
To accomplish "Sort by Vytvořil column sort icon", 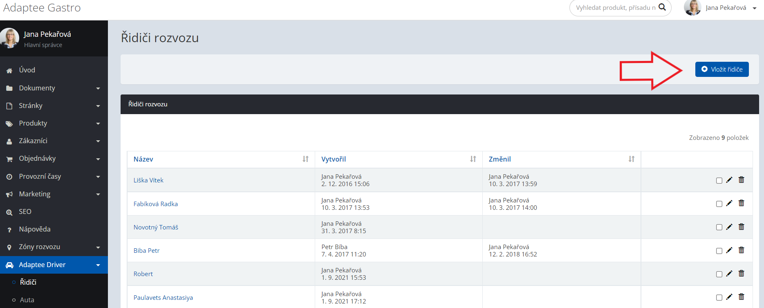I will coord(473,159).
